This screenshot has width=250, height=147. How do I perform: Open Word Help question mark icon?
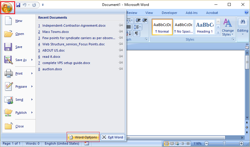click(x=246, y=13)
